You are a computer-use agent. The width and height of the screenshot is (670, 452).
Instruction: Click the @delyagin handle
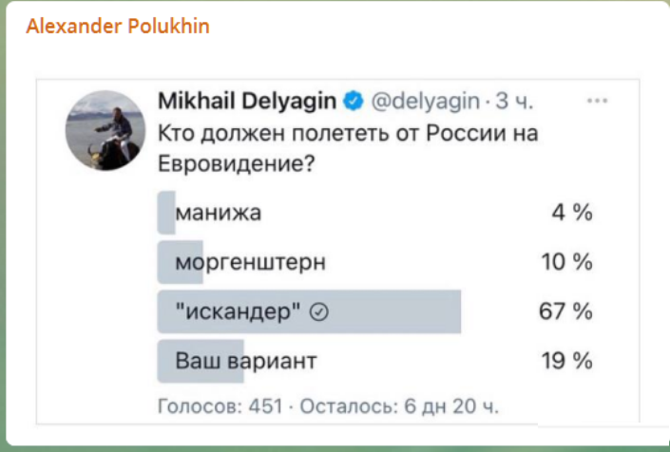425,102
